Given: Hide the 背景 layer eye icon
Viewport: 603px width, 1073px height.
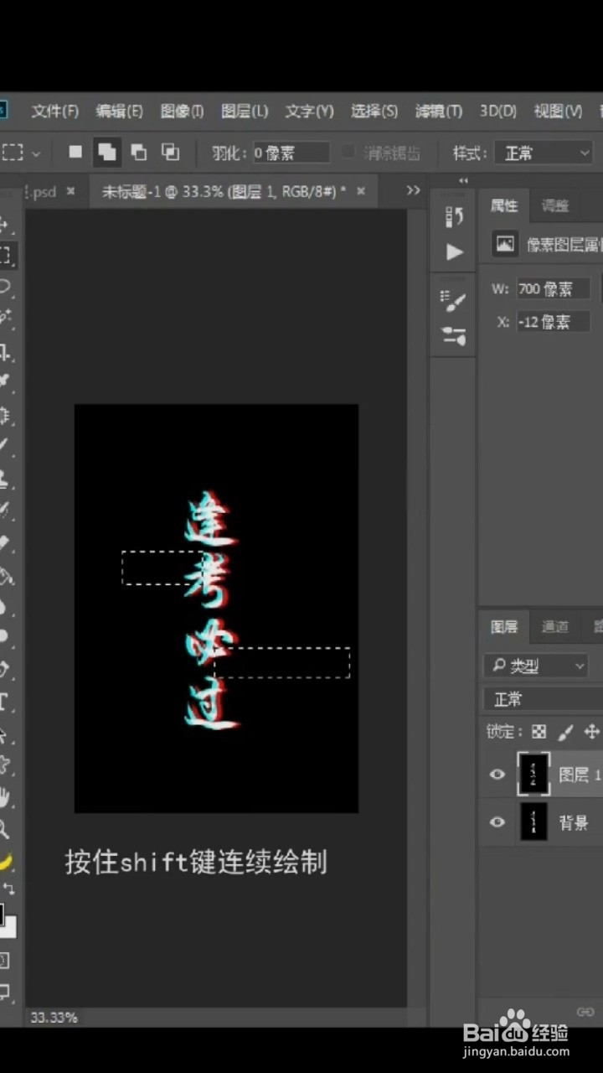Looking at the screenshot, I should (497, 822).
